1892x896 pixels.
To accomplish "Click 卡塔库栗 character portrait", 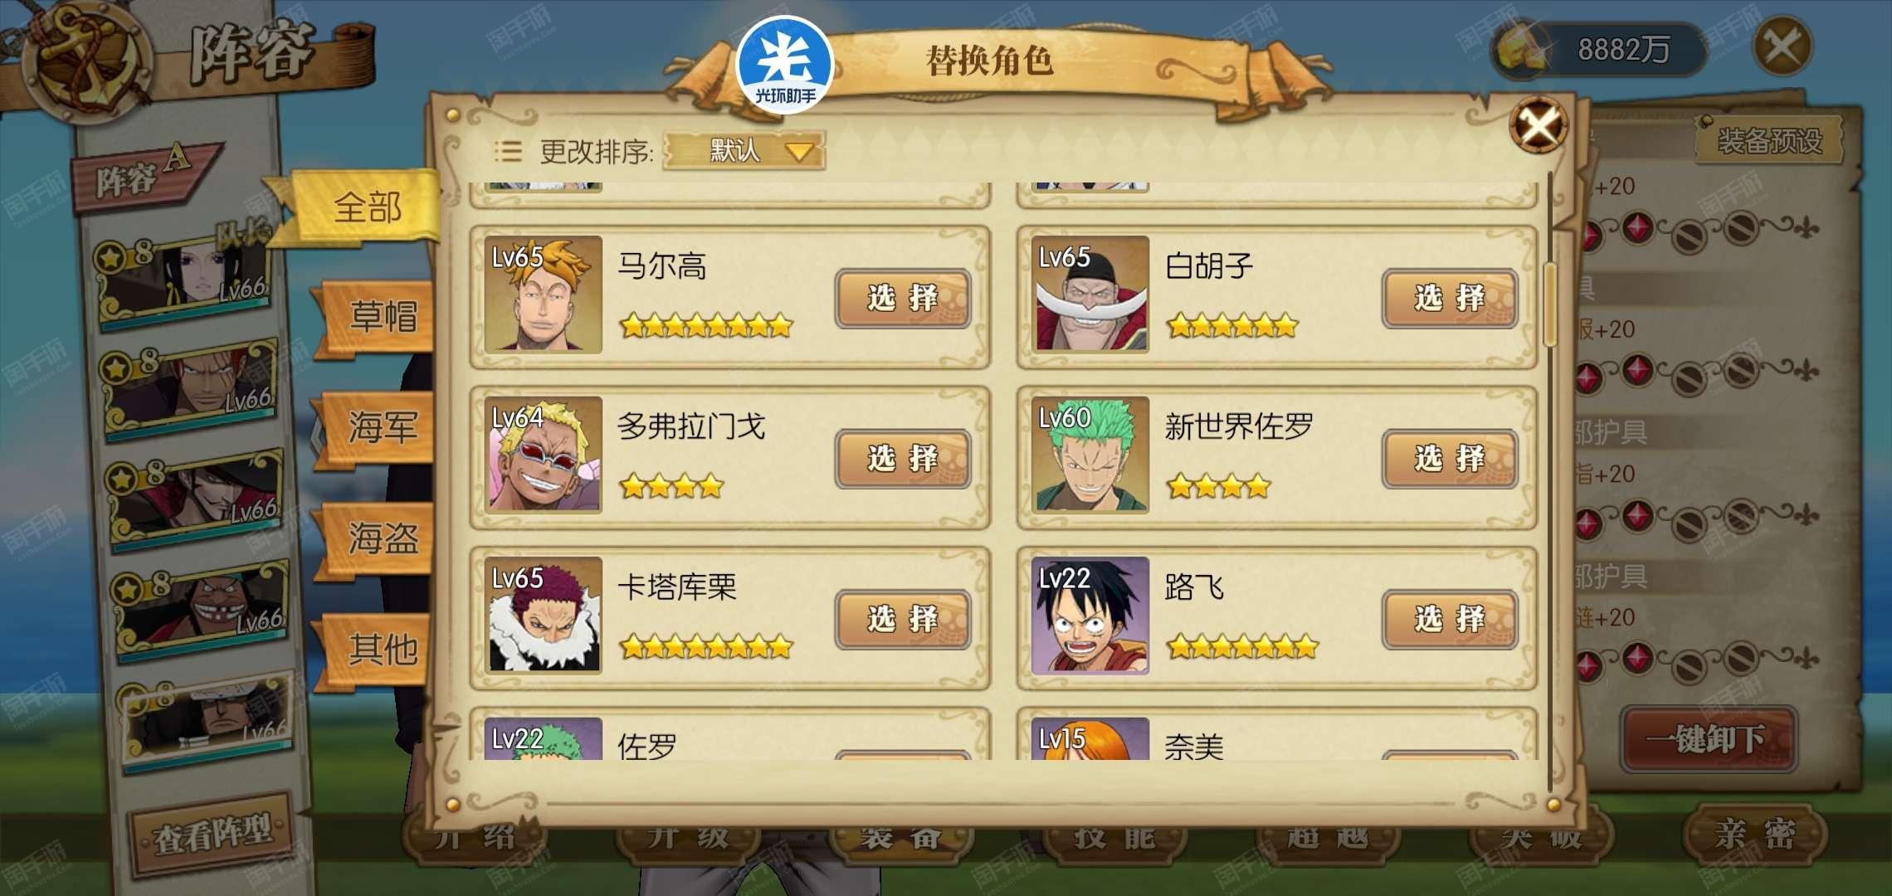I will [544, 615].
